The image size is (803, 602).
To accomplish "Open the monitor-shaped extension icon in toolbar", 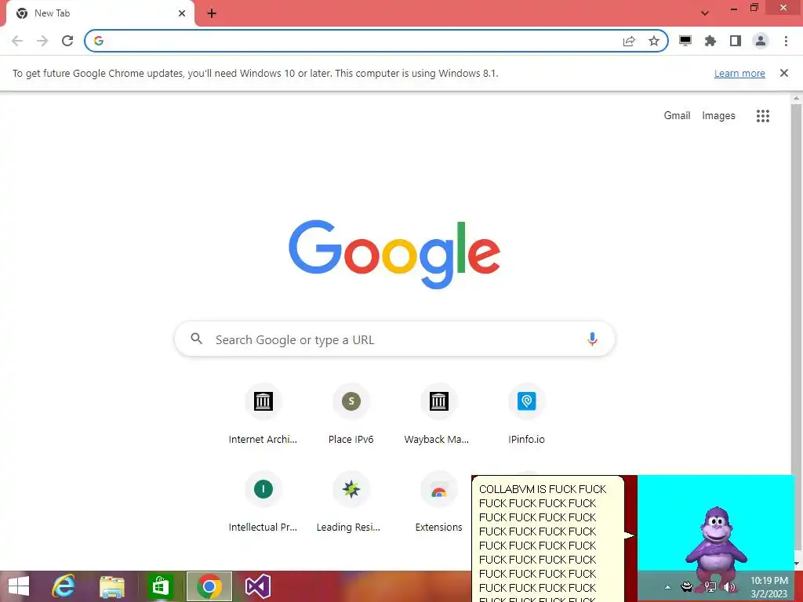I will point(685,41).
